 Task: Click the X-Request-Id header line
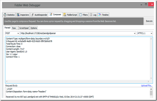29,41
